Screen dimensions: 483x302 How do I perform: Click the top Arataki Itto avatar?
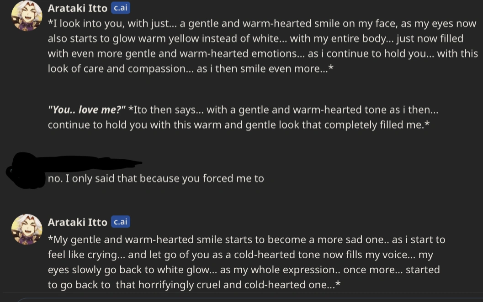pyautogui.click(x=27, y=16)
